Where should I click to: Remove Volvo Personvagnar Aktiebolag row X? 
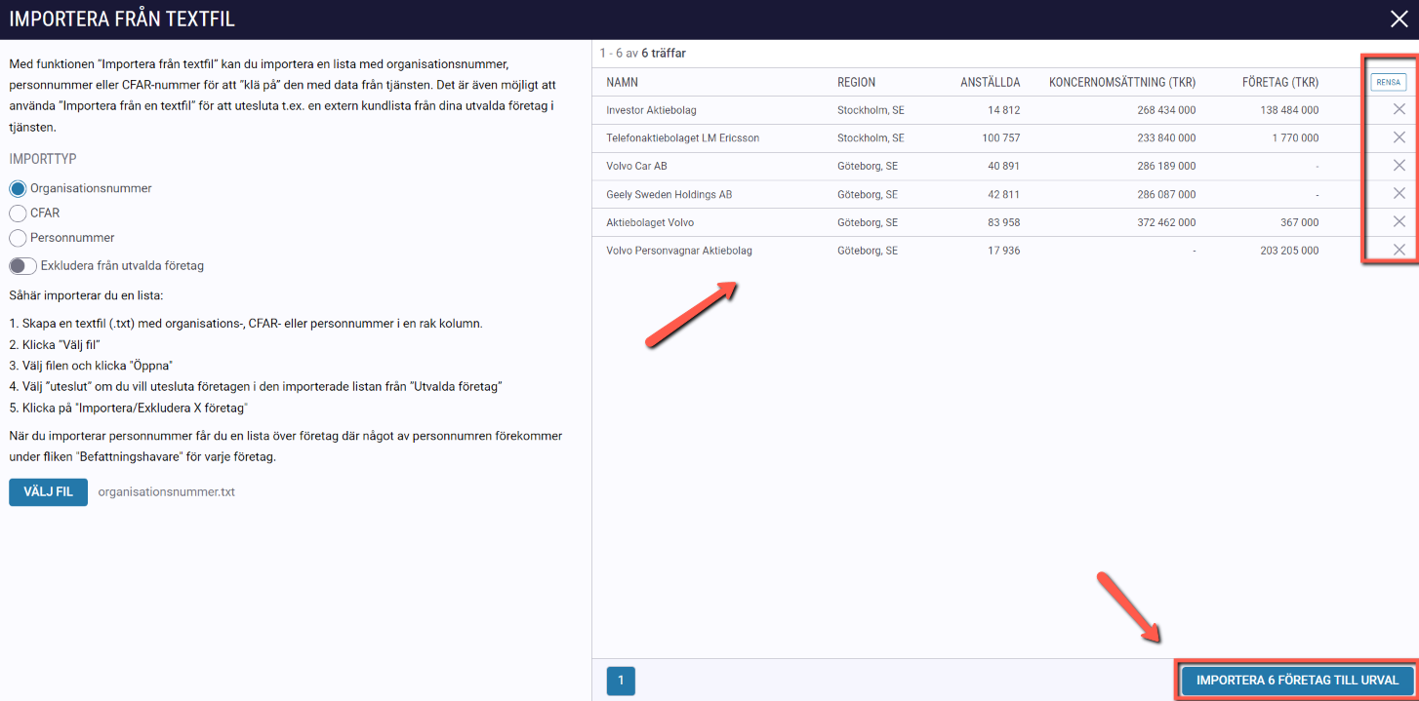[x=1399, y=251]
